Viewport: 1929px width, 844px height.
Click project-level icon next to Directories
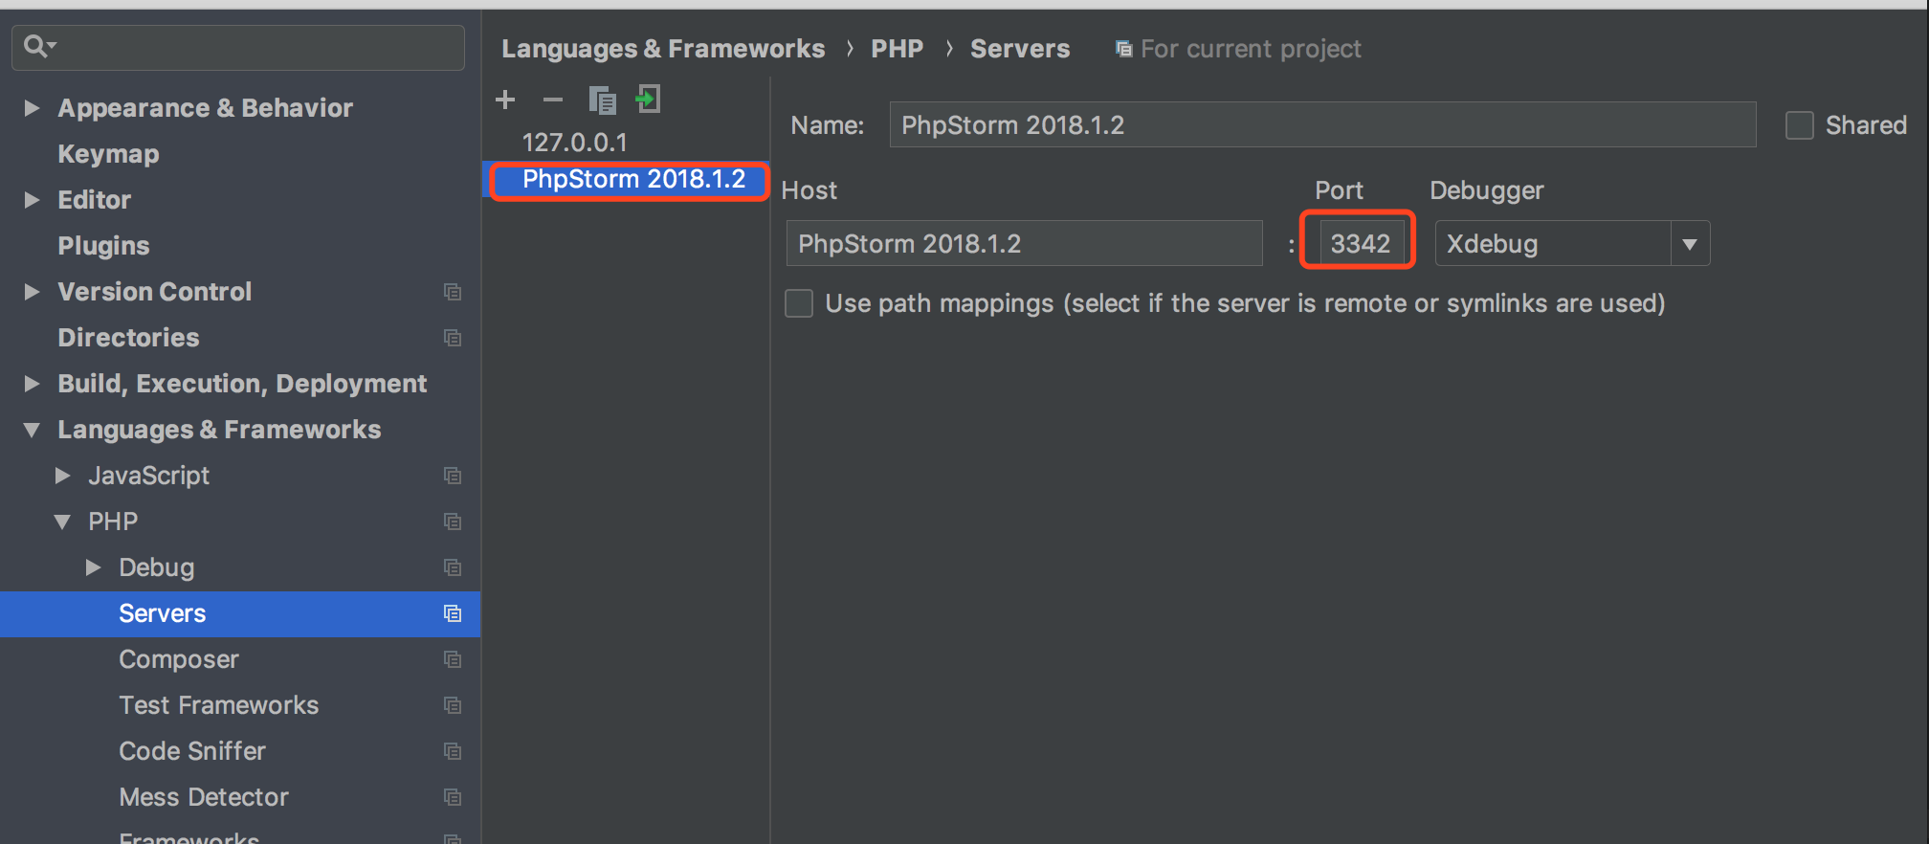coord(453,338)
